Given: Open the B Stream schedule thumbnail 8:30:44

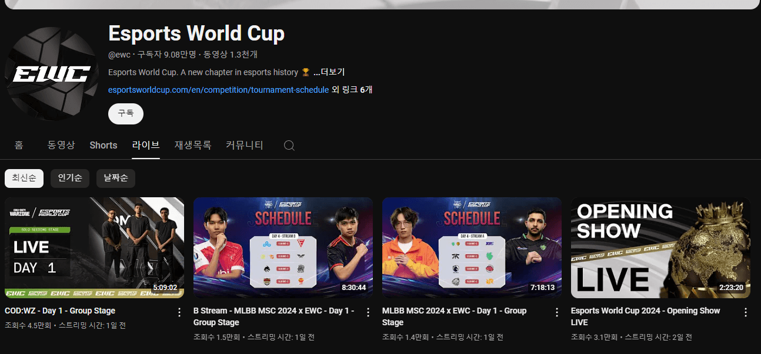Looking at the screenshot, I should point(283,248).
